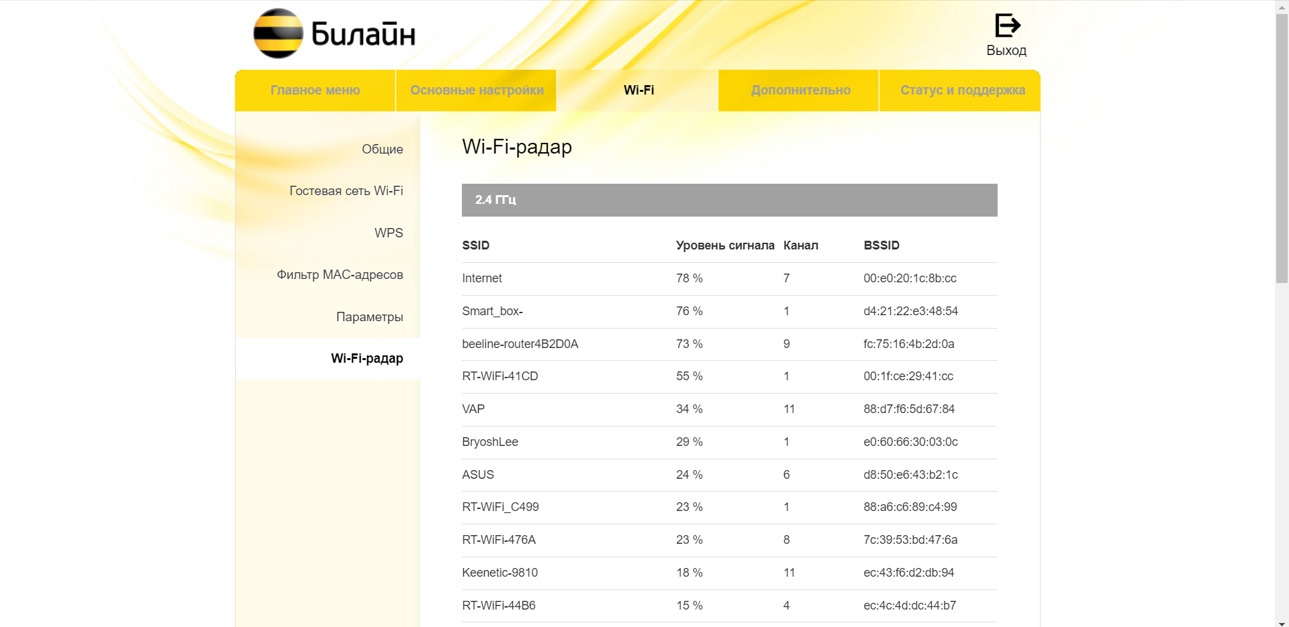Click the 76 % signal value
The image size is (1289, 627).
[689, 311]
